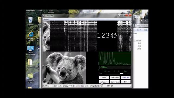Viewport: 174px width, 98px height.
Task: Click Explorer window search box
Action: (142, 25)
